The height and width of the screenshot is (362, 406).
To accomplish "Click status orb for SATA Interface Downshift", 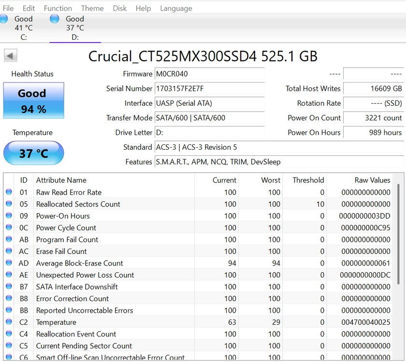I will pyautogui.click(x=9, y=286).
